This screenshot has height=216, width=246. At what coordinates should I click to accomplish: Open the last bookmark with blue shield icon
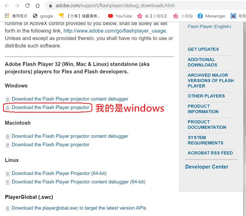coord(238,16)
